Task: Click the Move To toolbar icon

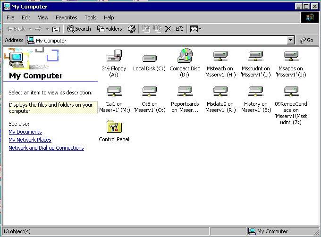Action: (146, 29)
